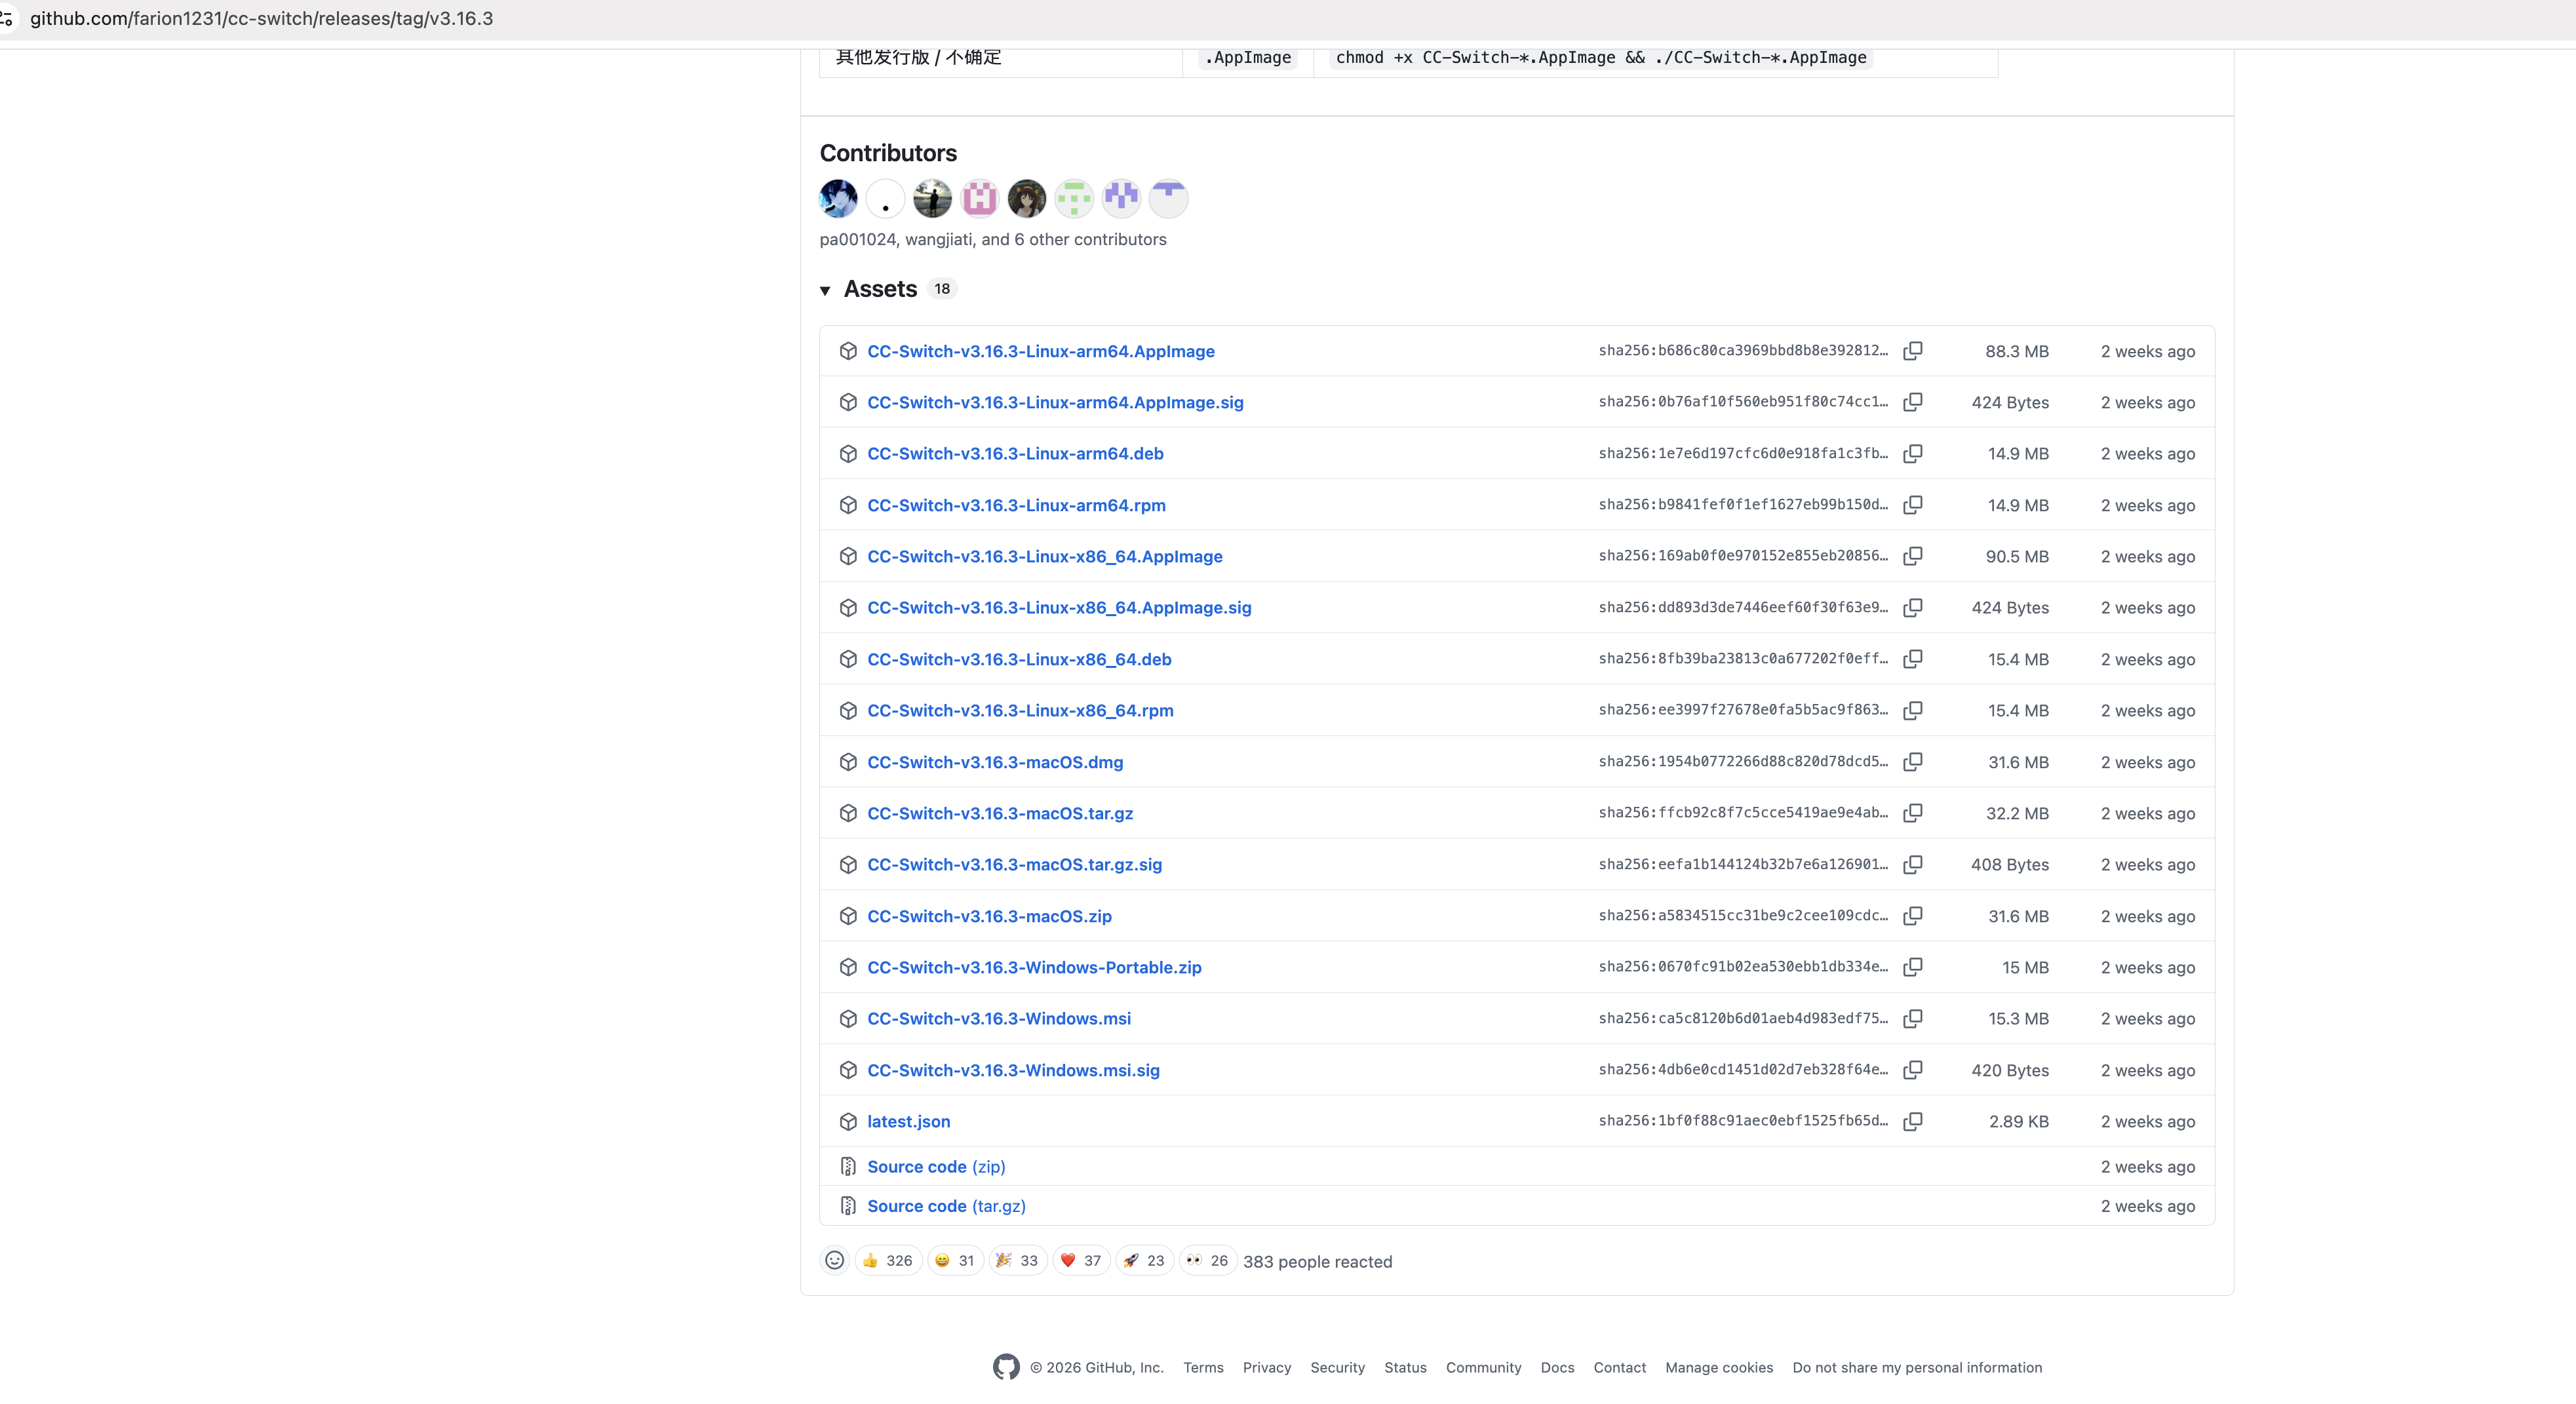Copy SHA256 for Linux-x86_64.rpm asset
The height and width of the screenshot is (1404, 2576).
tap(1912, 710)
